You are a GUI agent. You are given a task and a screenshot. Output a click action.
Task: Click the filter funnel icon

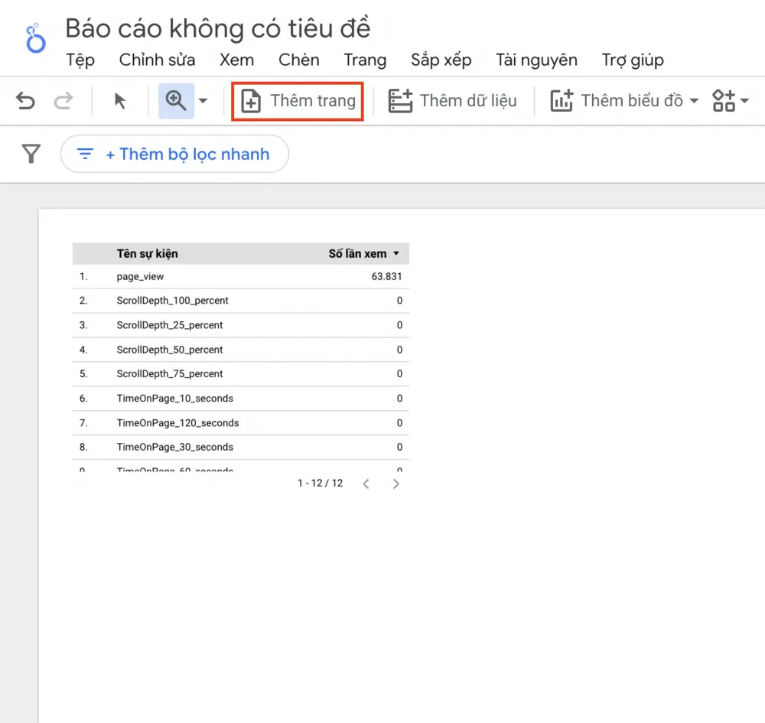click(31, 154)
